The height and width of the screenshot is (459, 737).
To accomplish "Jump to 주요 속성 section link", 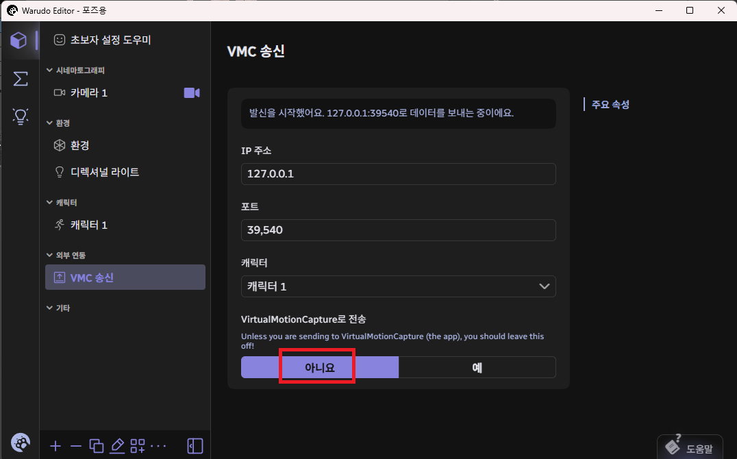I will click(x=610, y=104).
